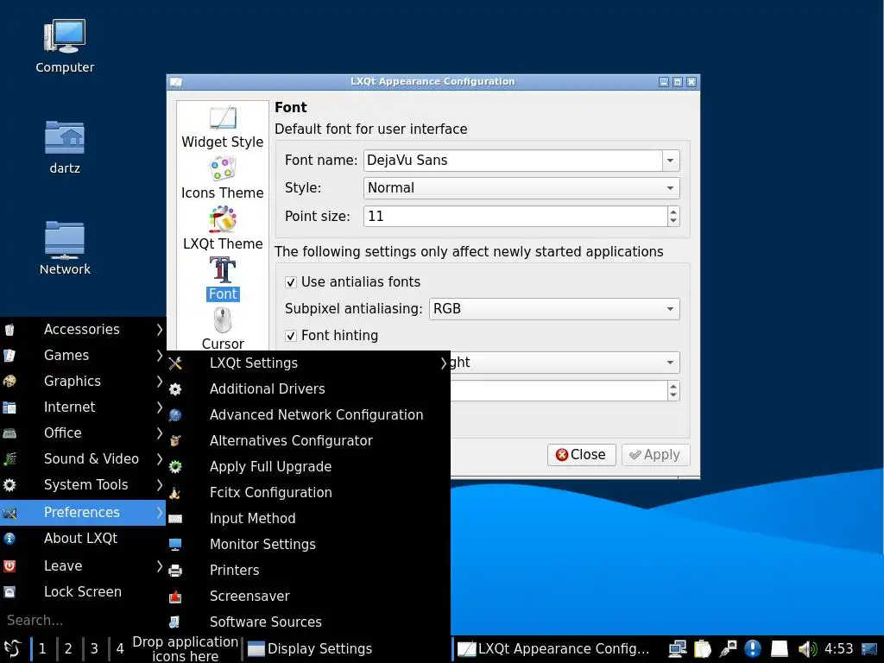Click the Software Sources icon
The width and height of the screenshot is (884, 663).
point(175,622)
